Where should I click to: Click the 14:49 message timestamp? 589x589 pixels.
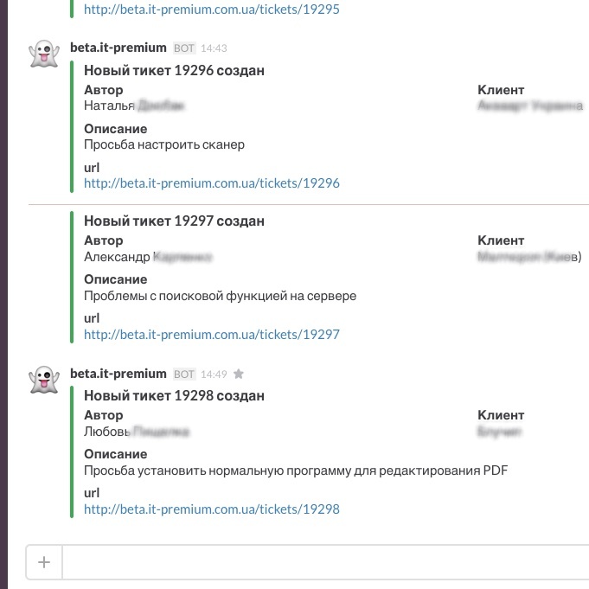click(x=214, y=375)
